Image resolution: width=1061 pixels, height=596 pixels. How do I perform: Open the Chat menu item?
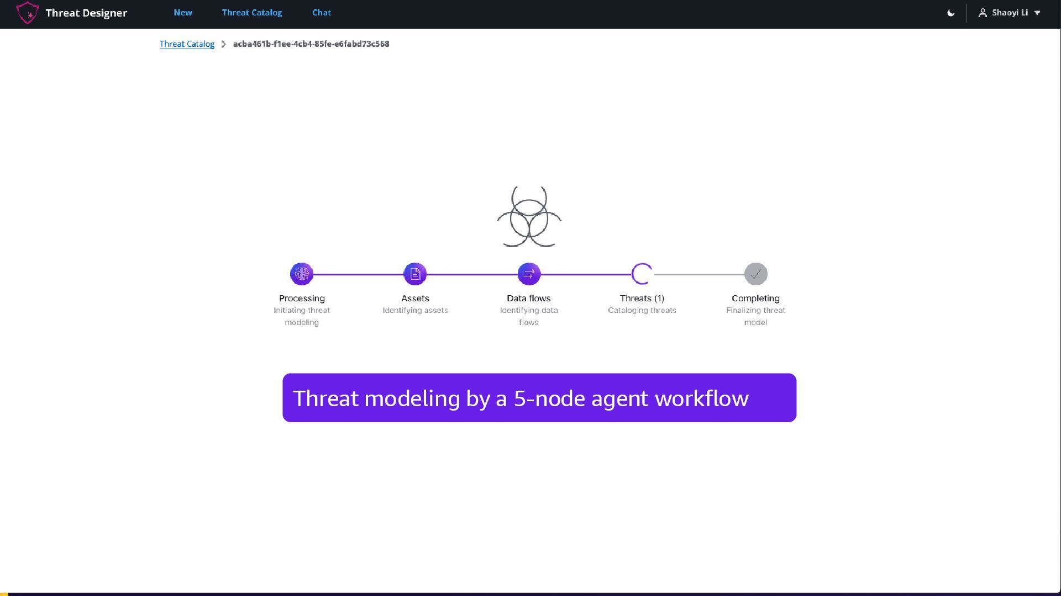coord(322,13)
